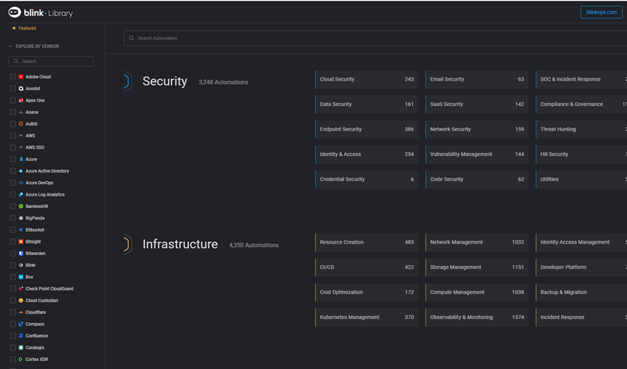
Task: Click the BigPanda vendor icon
Action: pos(21,218)
